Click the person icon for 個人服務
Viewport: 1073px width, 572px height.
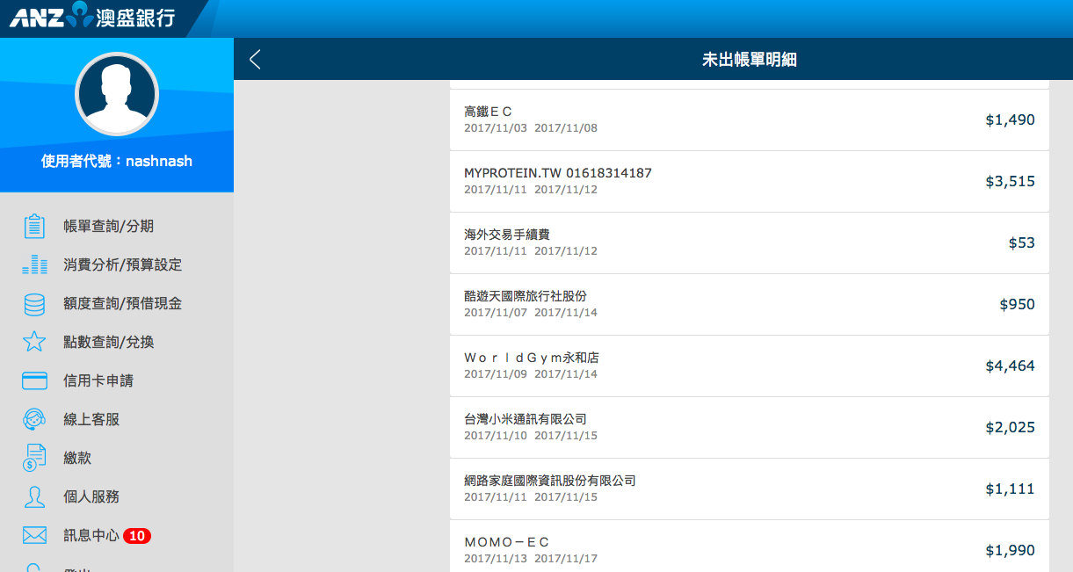point(34,496)
